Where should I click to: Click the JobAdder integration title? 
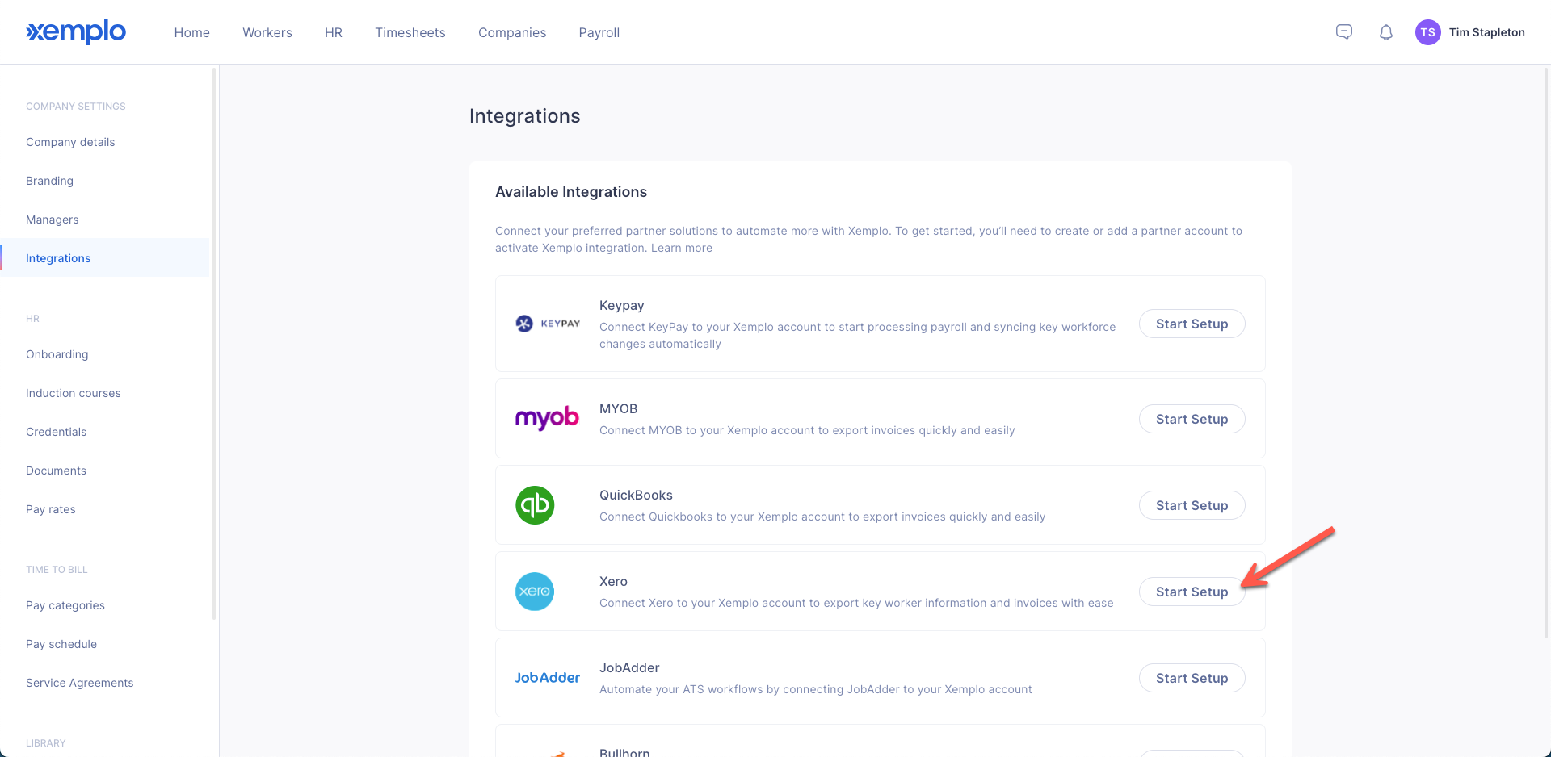[629, 667]
